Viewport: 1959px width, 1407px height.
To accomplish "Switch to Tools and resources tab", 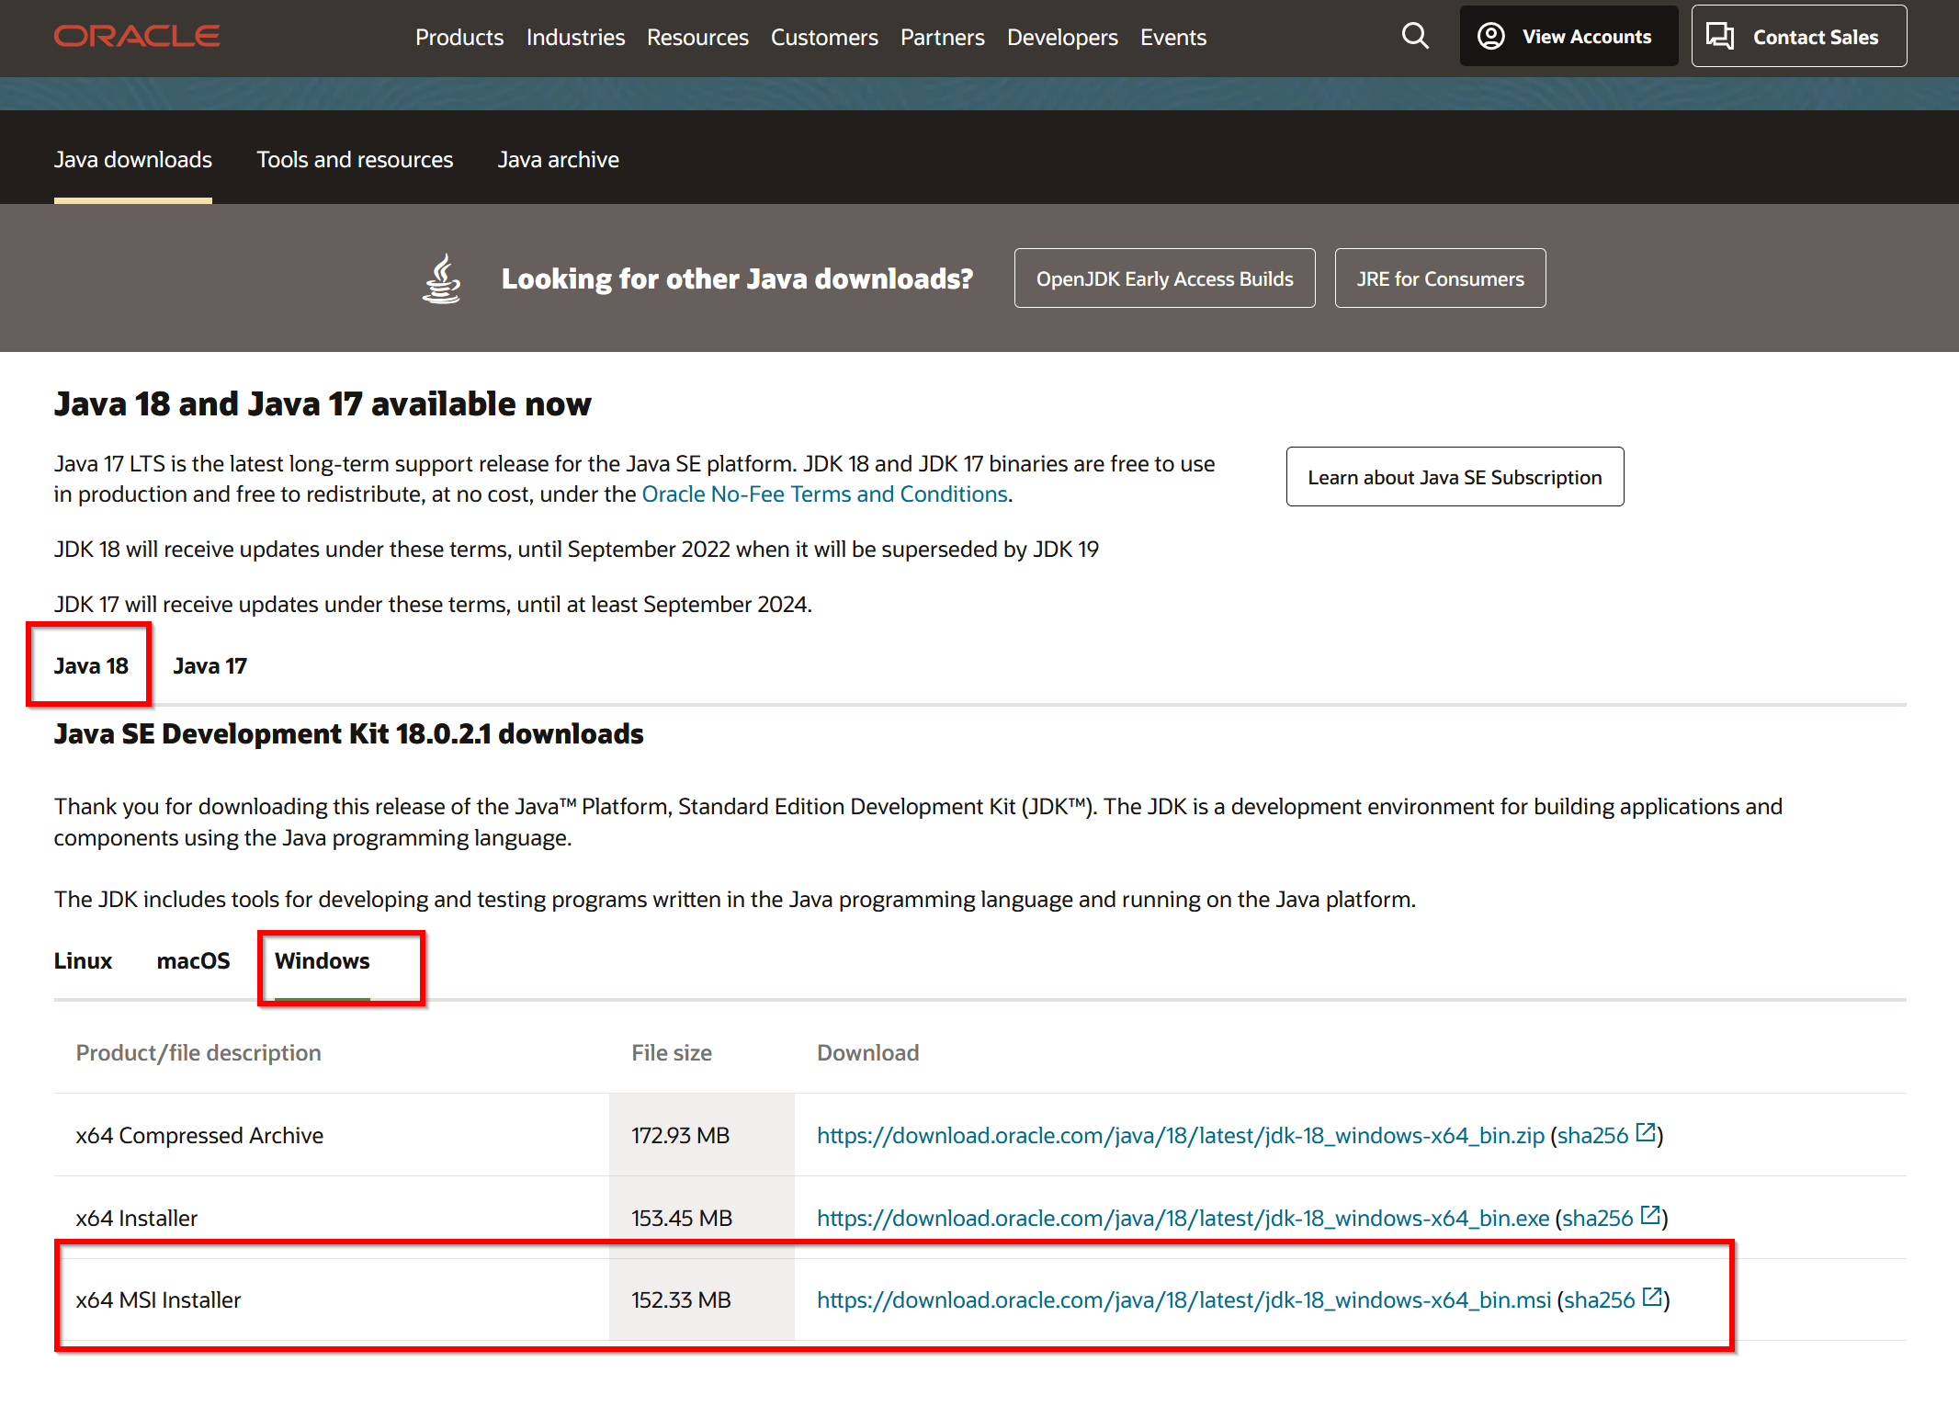I will coord(355,159).
